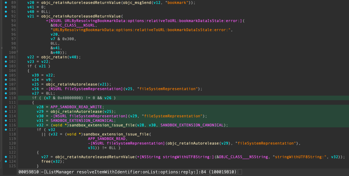
Task: Click line number 104 in the gutter
Action: (13, 71)
